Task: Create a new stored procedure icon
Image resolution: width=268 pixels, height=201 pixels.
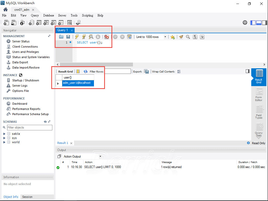Action: (53, 23)
